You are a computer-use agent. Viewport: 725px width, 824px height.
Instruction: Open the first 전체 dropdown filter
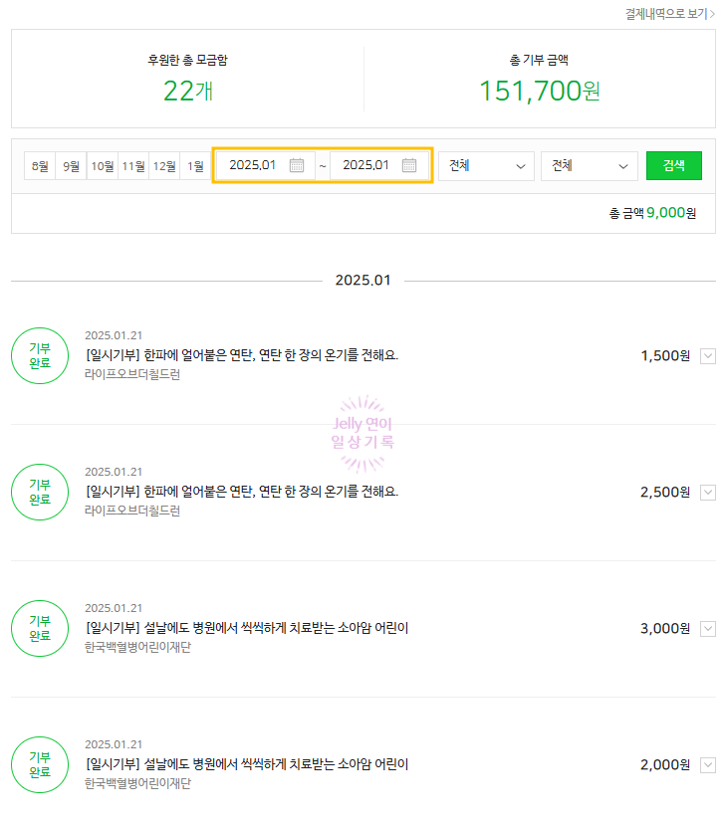486,166
